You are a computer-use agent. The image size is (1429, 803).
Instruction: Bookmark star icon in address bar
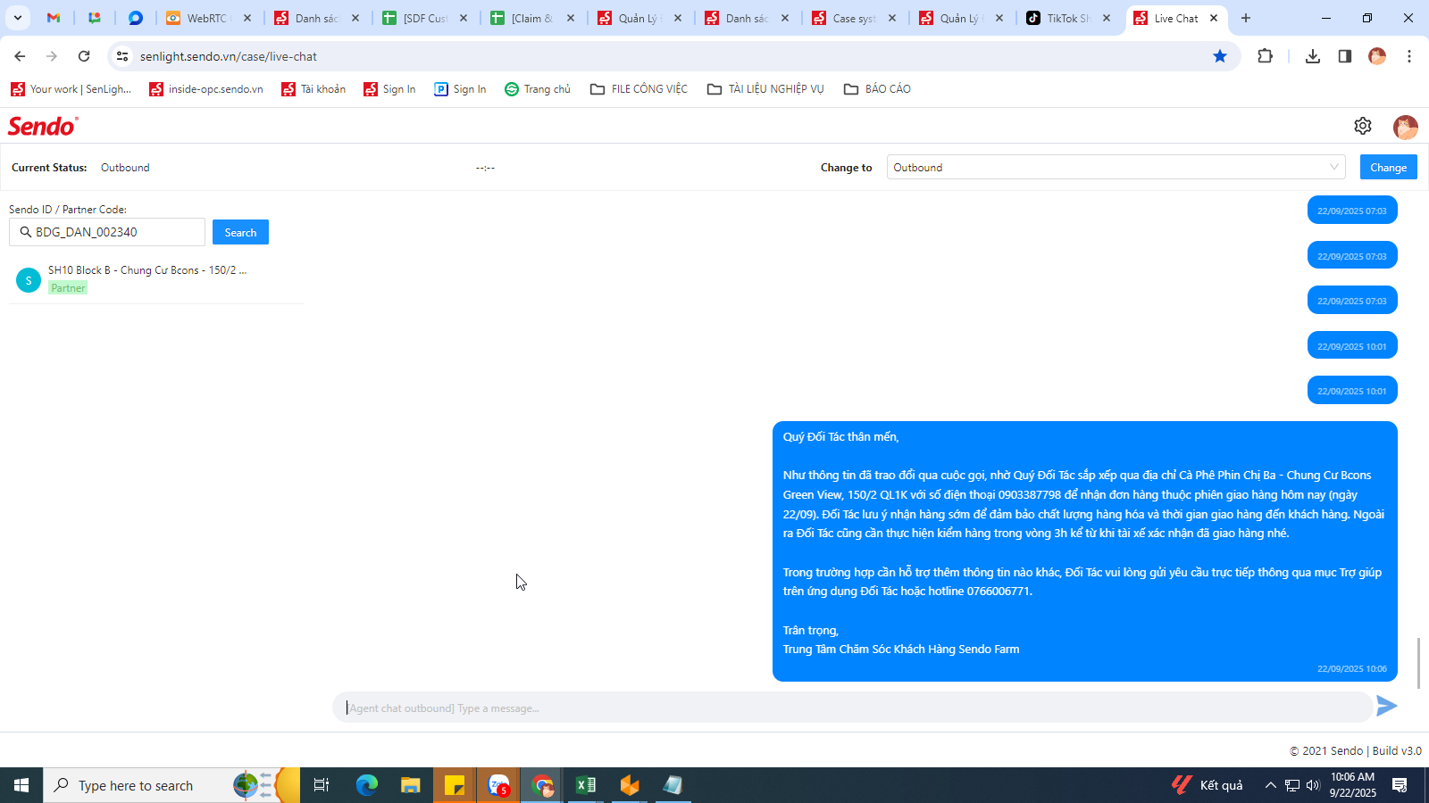coord(1220,56)
